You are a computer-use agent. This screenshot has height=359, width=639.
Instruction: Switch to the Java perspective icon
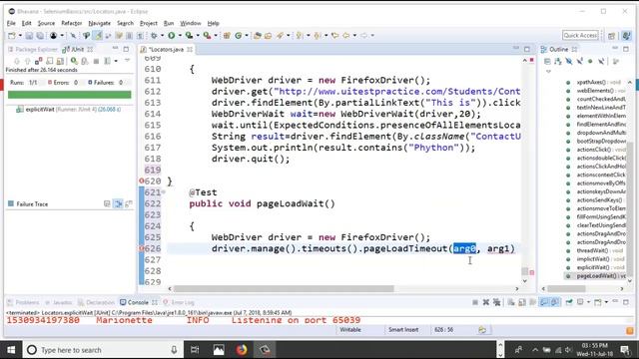pos(627,36)
